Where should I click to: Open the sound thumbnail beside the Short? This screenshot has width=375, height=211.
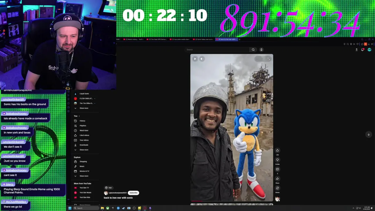tap(277, 199)
